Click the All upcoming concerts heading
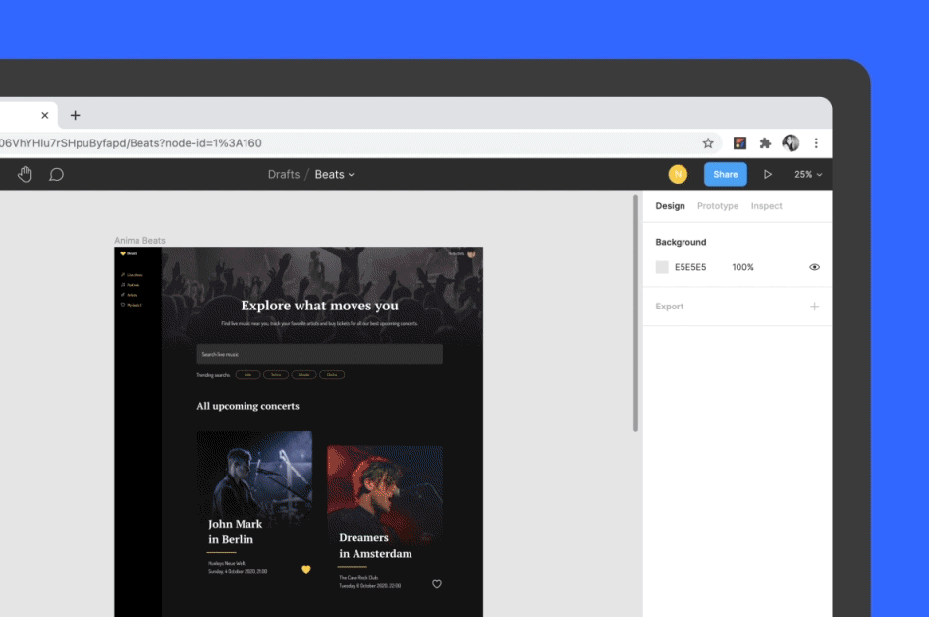Image resolution: width=929 pixels, height=617 pixels. point(247,406)
